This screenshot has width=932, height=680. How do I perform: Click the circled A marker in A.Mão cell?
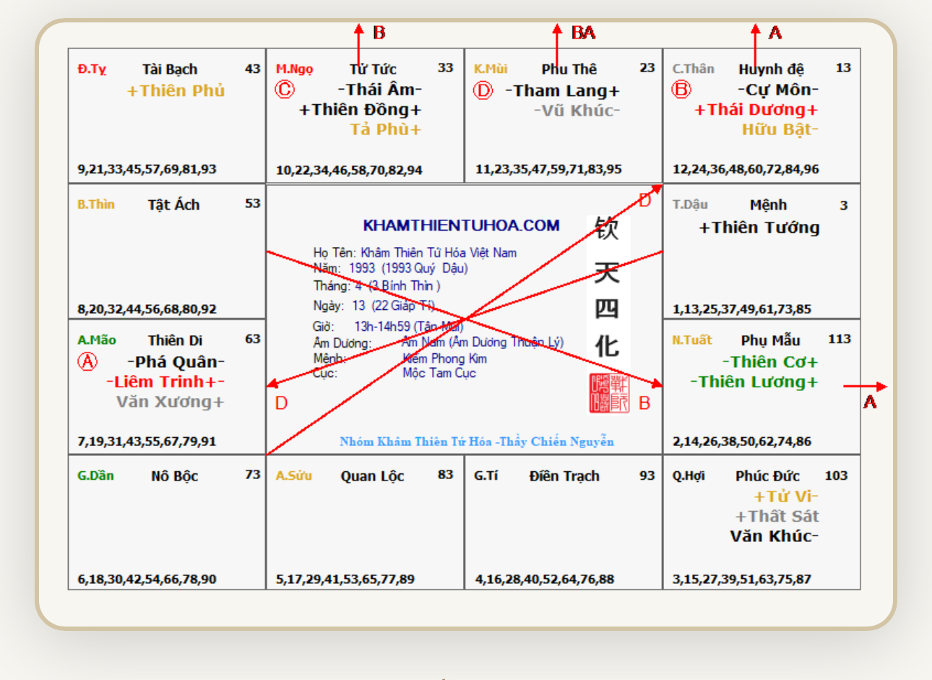(87, 361)
